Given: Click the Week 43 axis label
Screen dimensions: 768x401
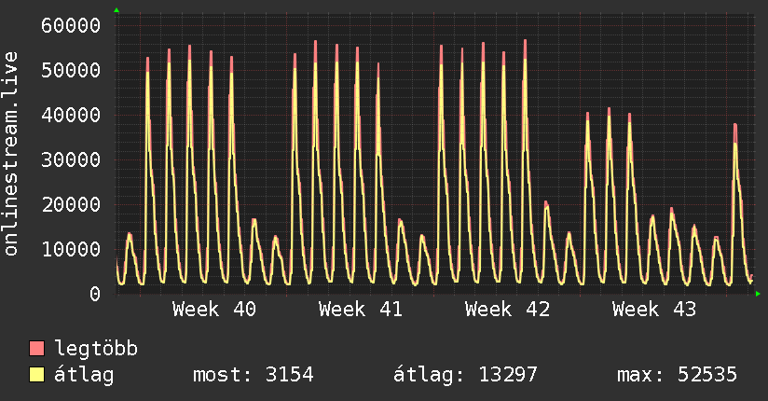Looking at the screenshot, I should click(x=654, y=310).
